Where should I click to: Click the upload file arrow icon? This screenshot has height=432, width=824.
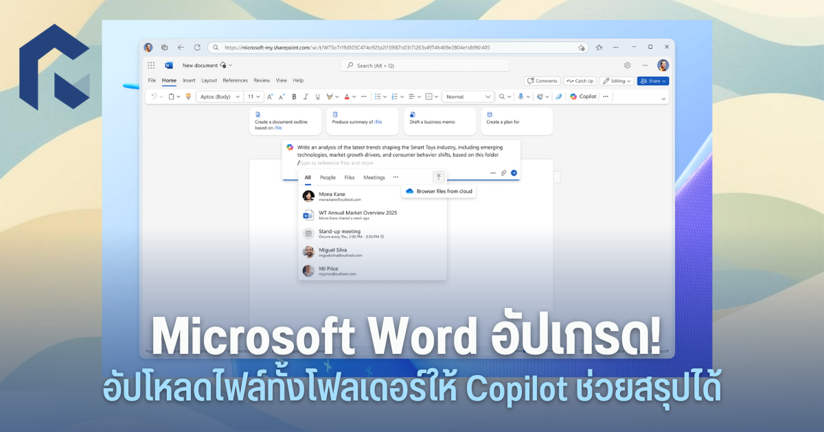click(439, 177)
